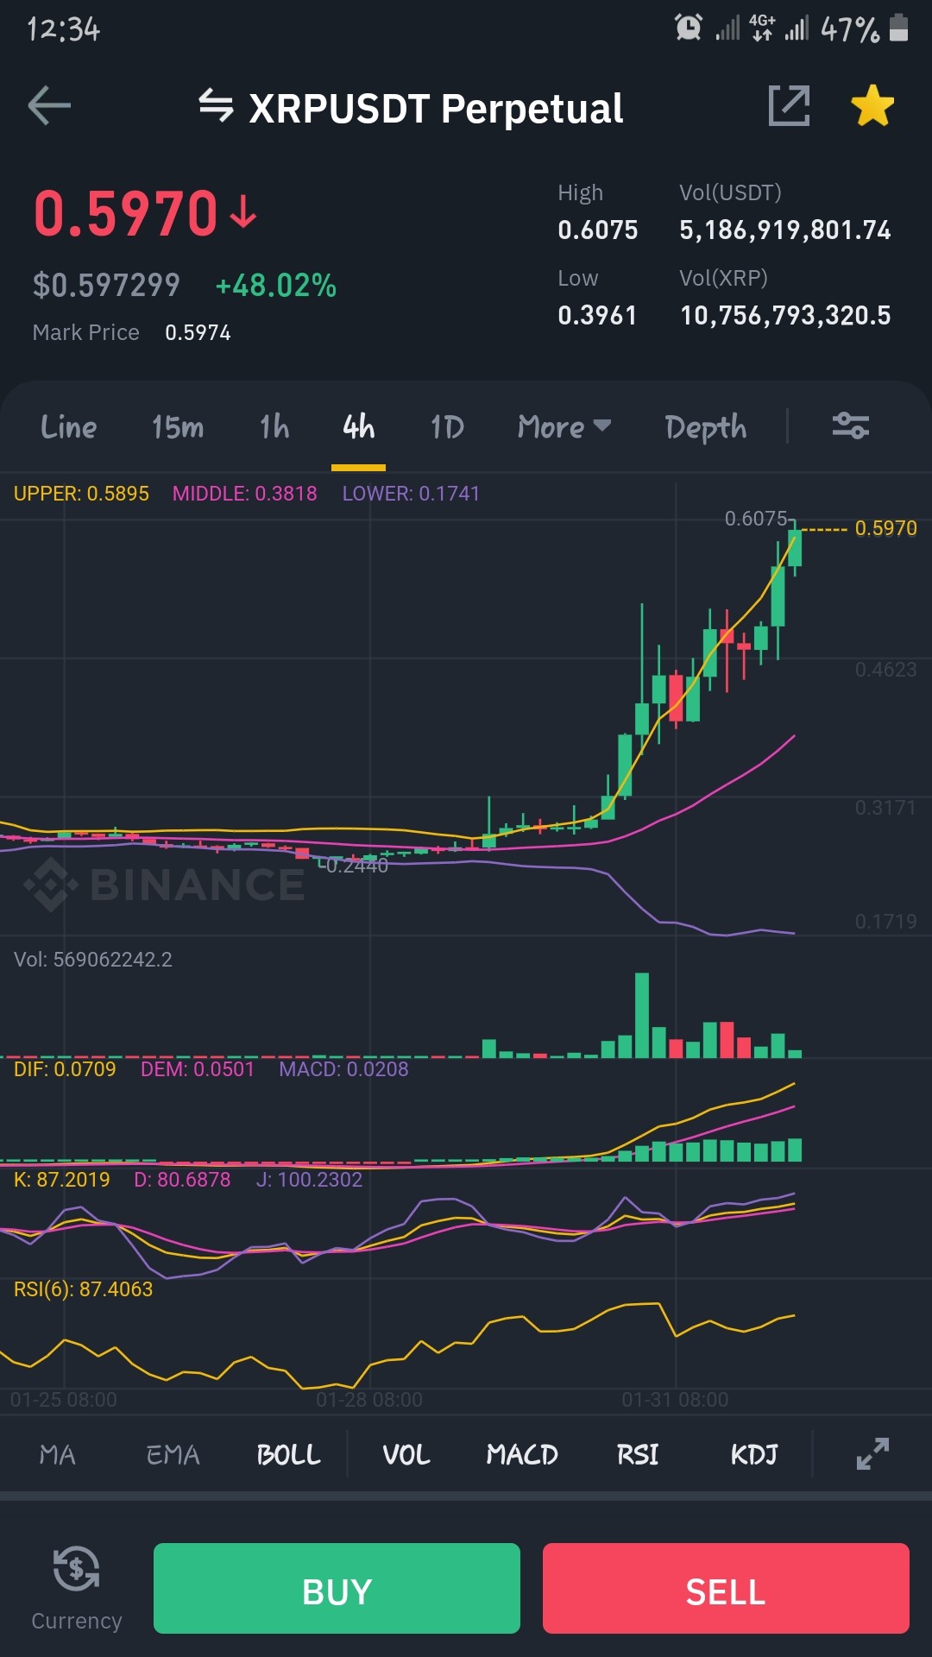Open the share chart icon
This screenshot has height=1657, width=932.
coord(789,106)
